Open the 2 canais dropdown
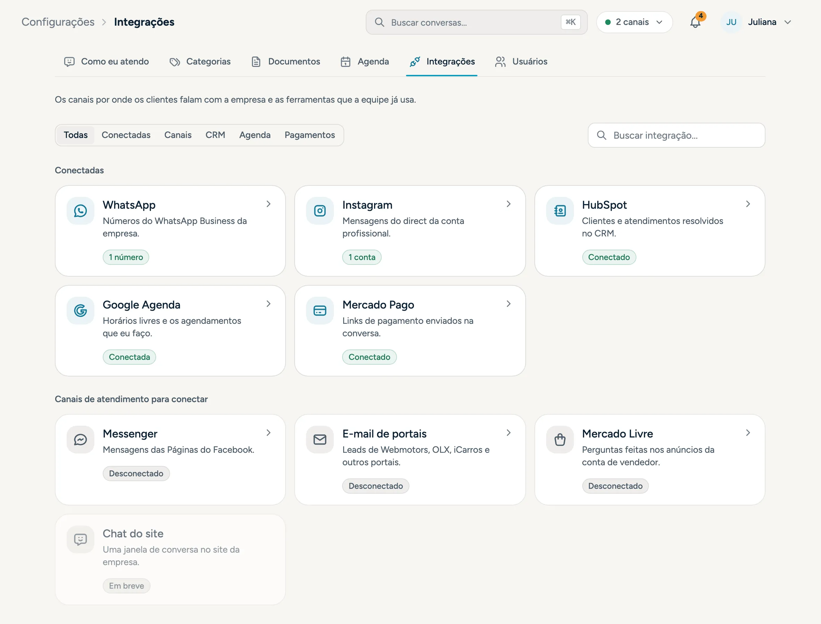 tap(634, 22)
